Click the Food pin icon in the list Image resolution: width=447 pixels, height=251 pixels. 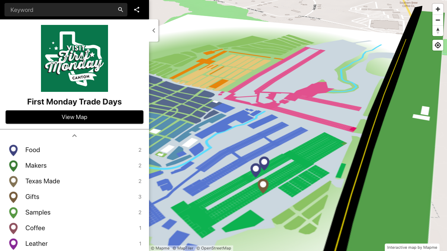[x=13, y=150]
